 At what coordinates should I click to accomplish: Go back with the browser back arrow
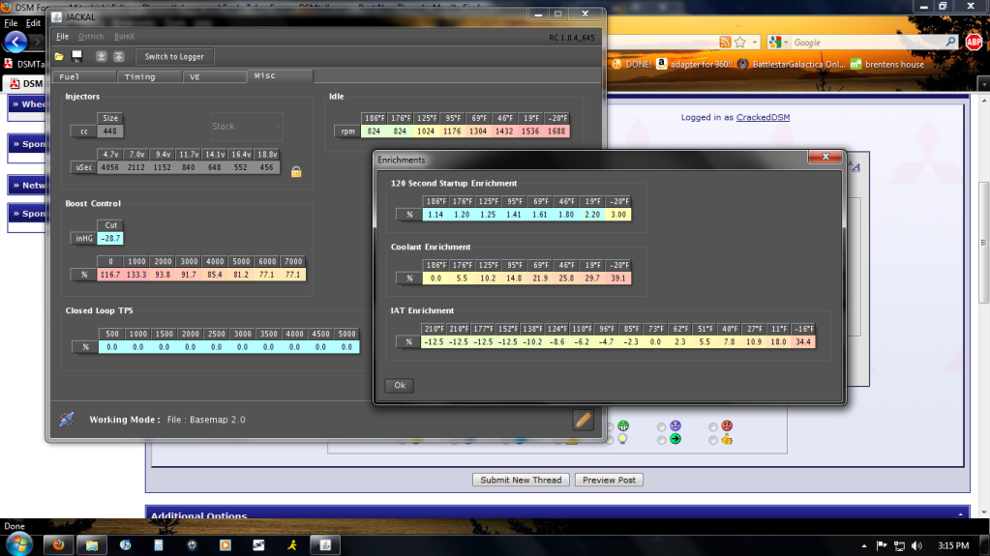(x=15, y=43)
